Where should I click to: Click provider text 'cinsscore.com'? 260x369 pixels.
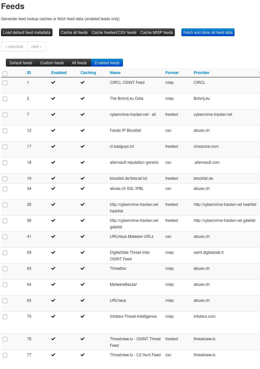click(206, 146)
